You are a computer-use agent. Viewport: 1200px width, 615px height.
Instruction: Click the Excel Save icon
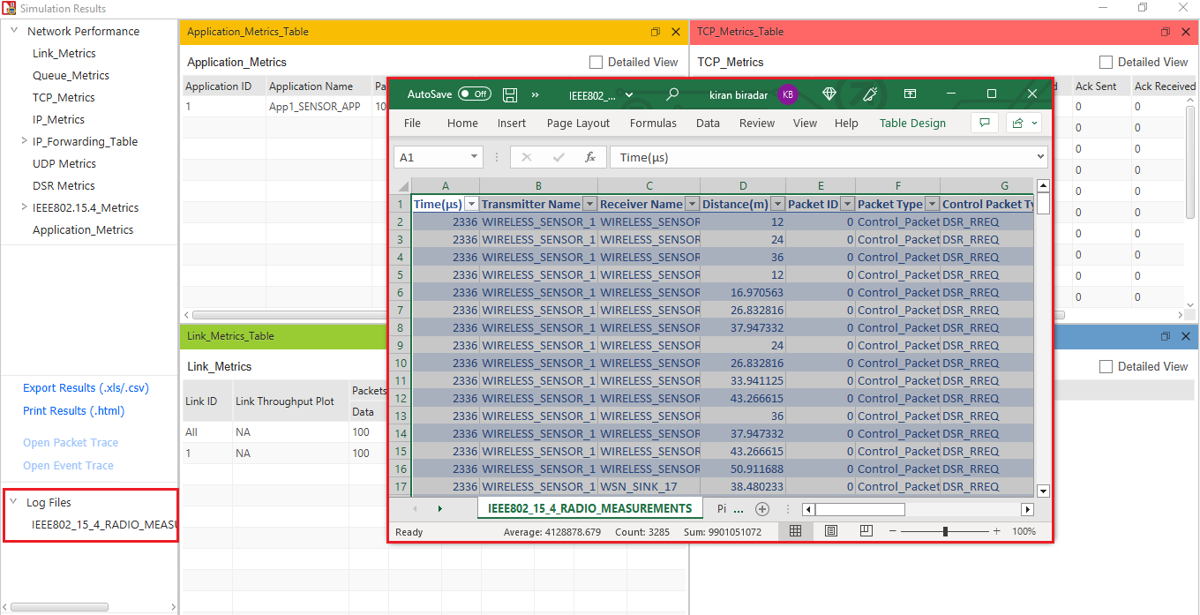point(510,94)
